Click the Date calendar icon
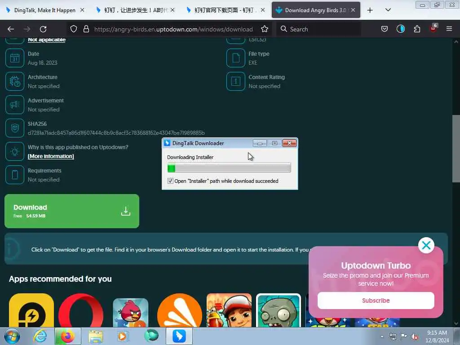 [x=15, y=58]
